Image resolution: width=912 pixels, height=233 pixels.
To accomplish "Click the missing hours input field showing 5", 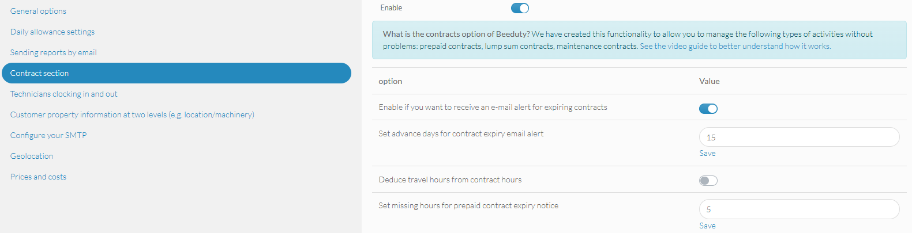I will point(799,209).
